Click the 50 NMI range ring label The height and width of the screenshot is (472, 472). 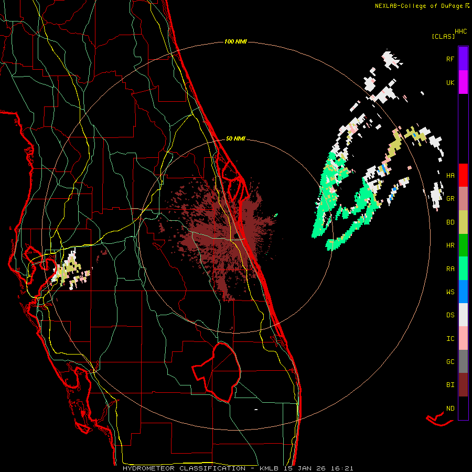pos(235,138)
